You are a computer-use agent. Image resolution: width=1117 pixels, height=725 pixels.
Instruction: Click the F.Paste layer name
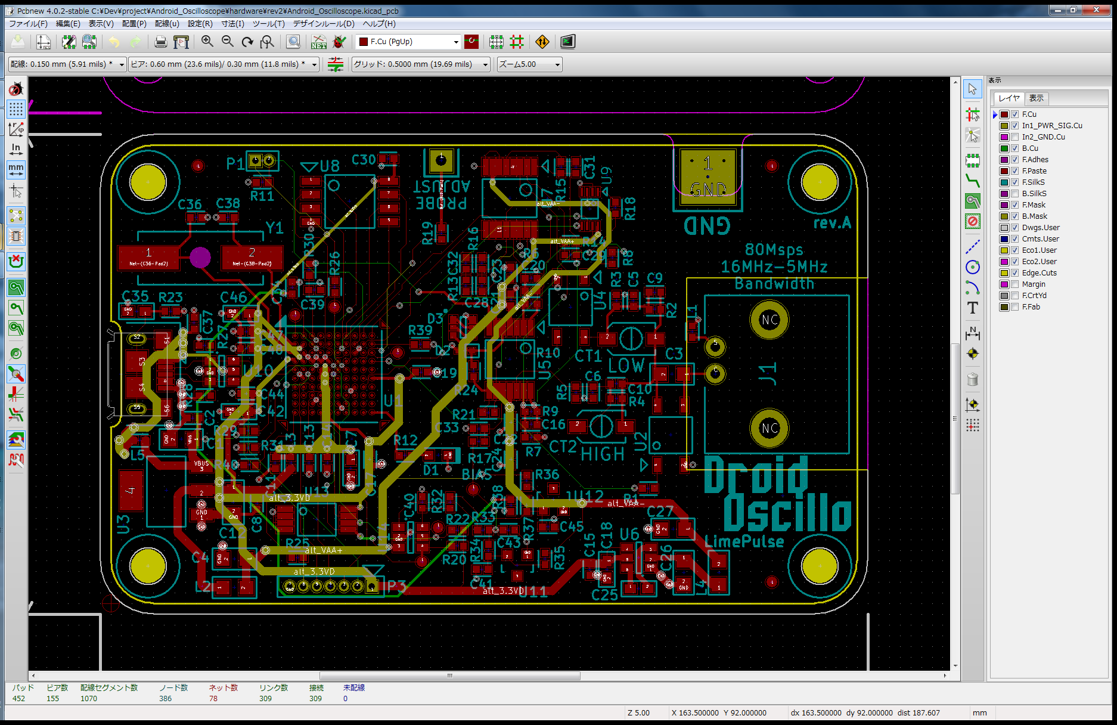point(1034,171)
